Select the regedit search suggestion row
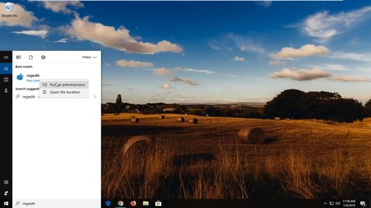Screen dimensions: 371x208 (57, 96)
